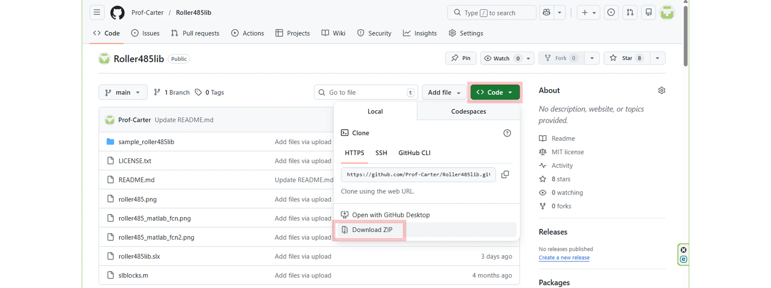Pin the Roller485lib repository

461,58
